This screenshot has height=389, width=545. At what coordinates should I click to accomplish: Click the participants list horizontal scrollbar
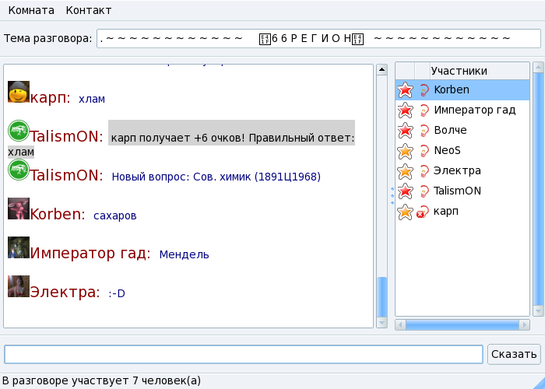coord(462,323)
